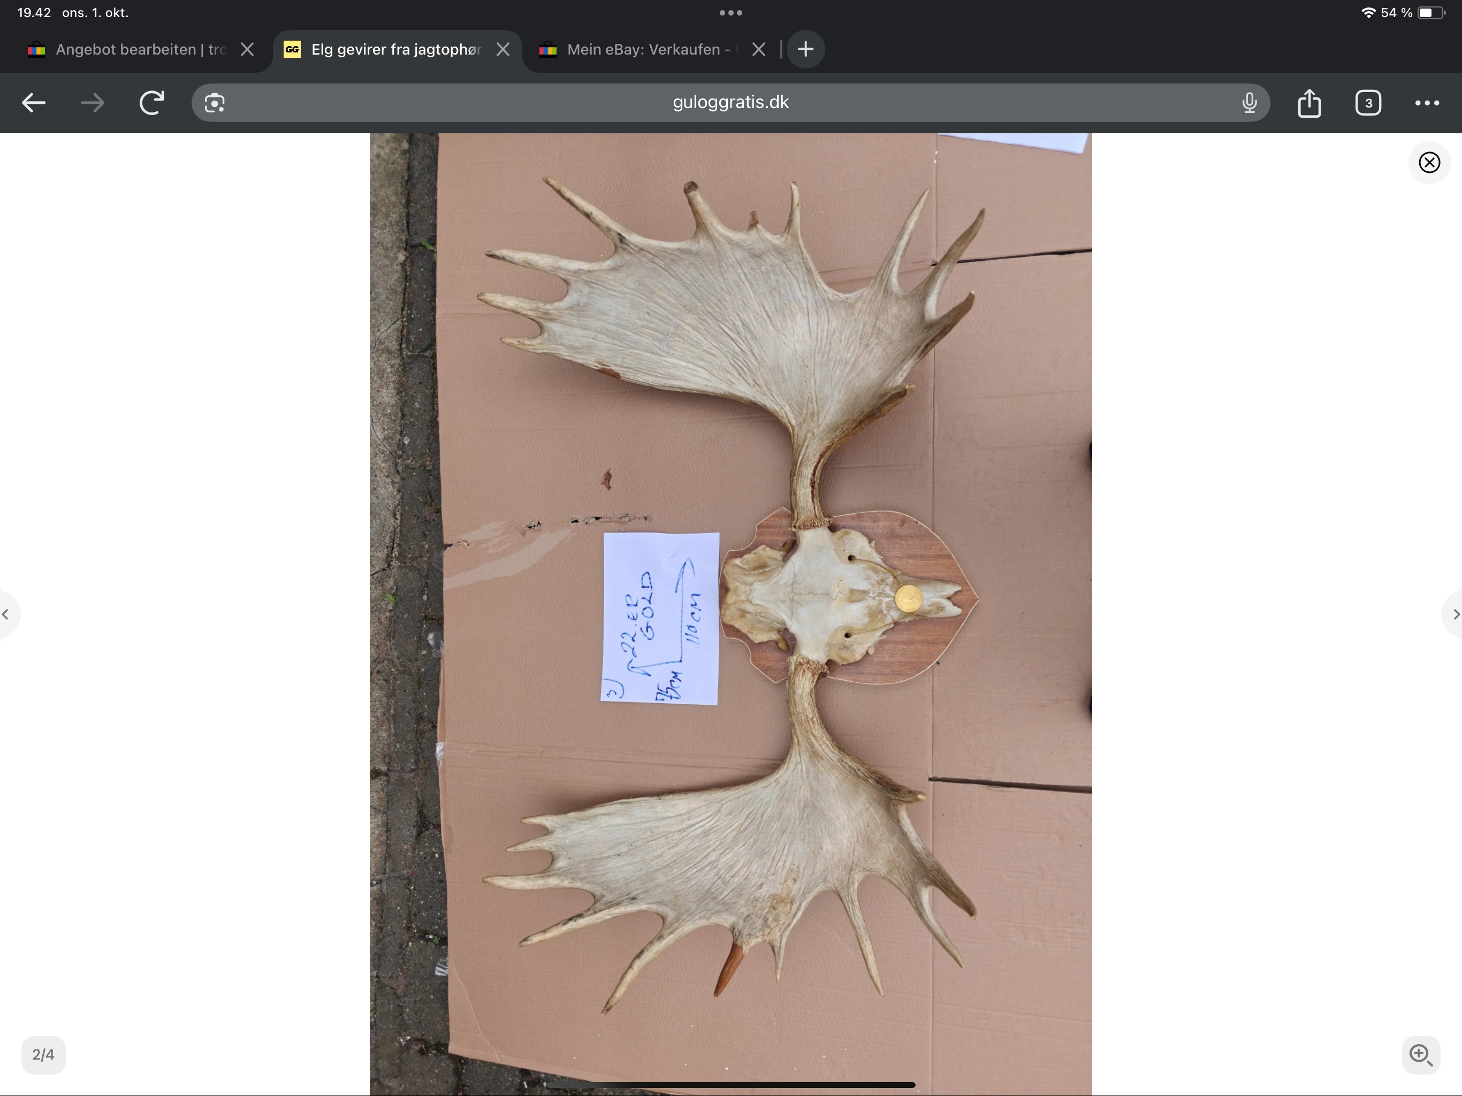Close the Angebot bearbeiten tab
Screen dimensions: 1462x1096
247,50
